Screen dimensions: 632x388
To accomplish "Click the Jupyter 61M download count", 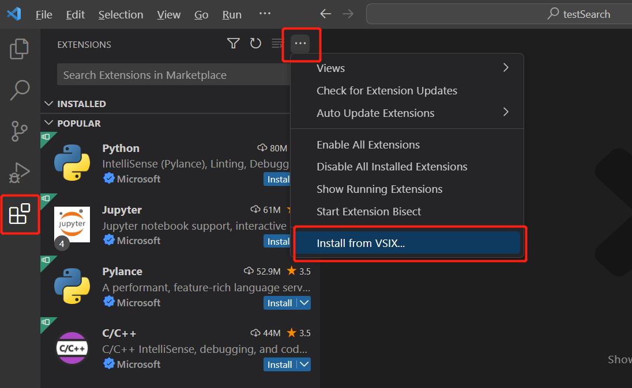I will 266,210.
